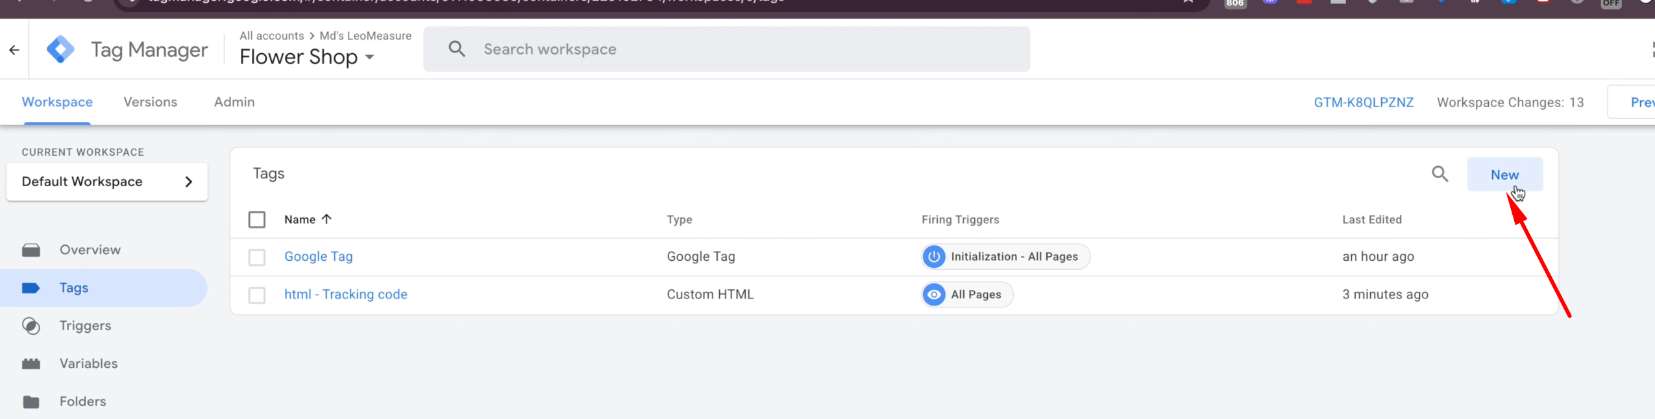1655x419 pixels.
Task: Click the Initialization - All Pages trigger chip
Action: coord(1005,257)
